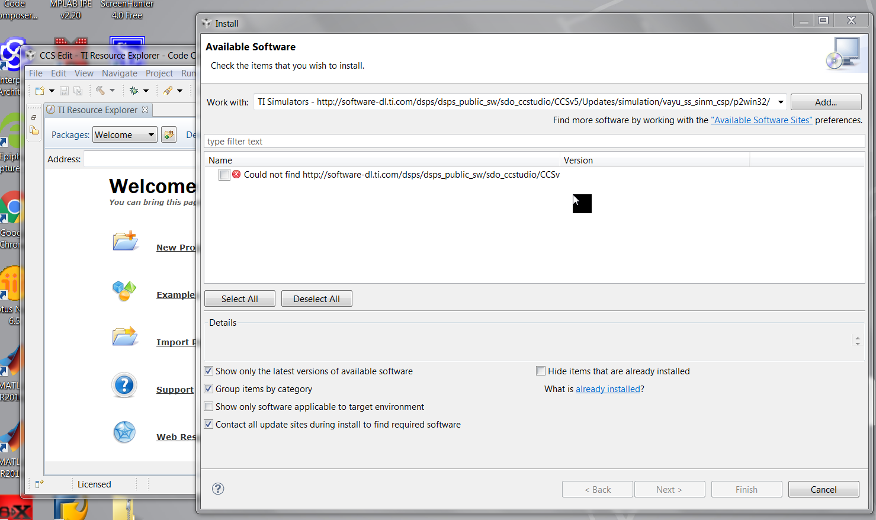Open the View menu in CCS Edit
The image size is (876, 520).
[84, 73]
